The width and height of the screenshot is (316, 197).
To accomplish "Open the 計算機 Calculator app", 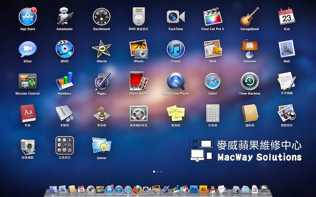I will tap(213, 114).
